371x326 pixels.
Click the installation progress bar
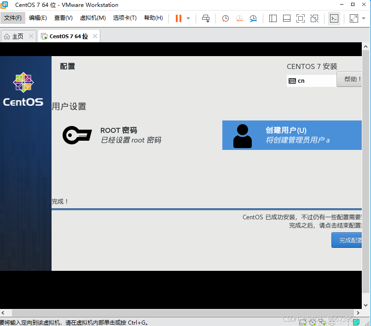point(207,209)
